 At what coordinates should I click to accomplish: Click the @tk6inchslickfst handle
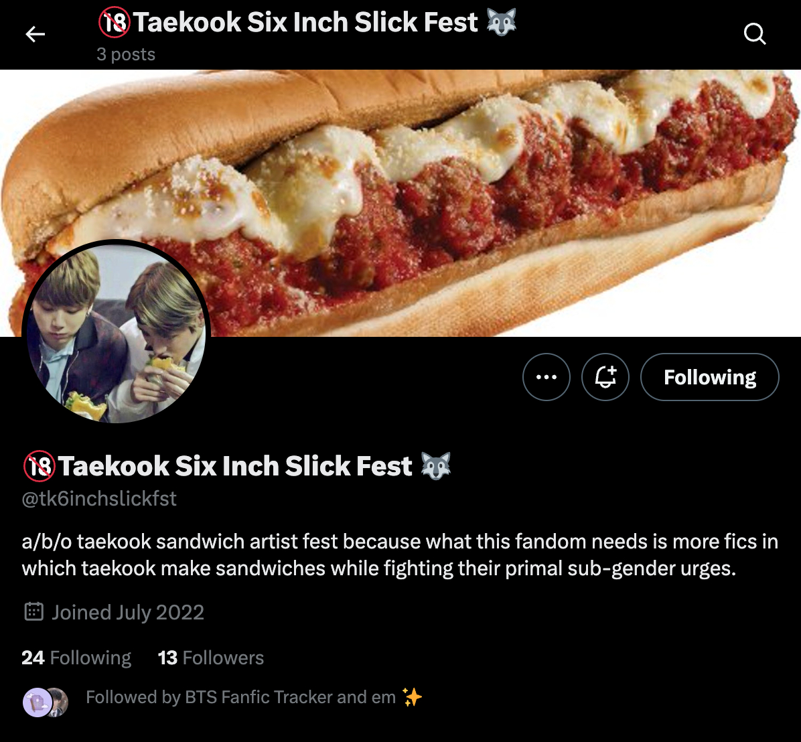(99, 499)
